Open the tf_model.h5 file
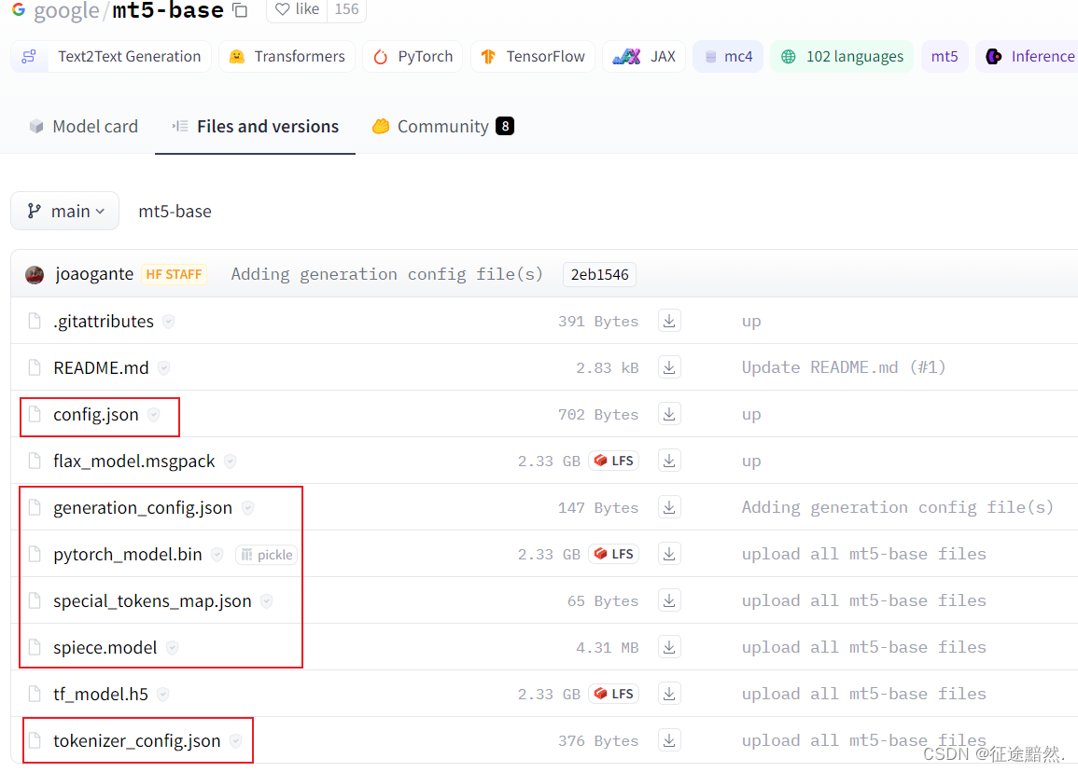Image resolution: width=1078 pixels, height=772 pixels. point(101,695)
